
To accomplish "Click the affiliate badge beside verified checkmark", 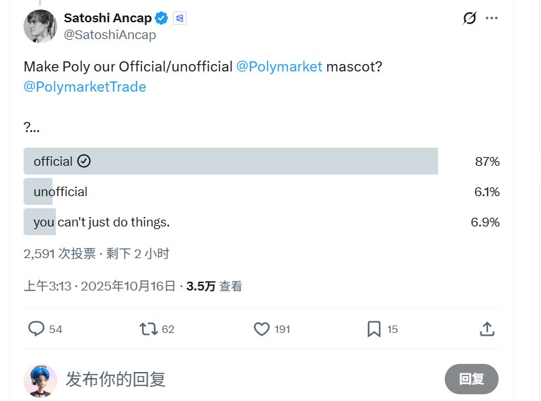I will click(179, 18).
